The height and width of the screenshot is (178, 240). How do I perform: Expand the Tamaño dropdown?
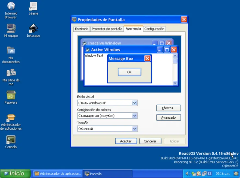[134, 129]
